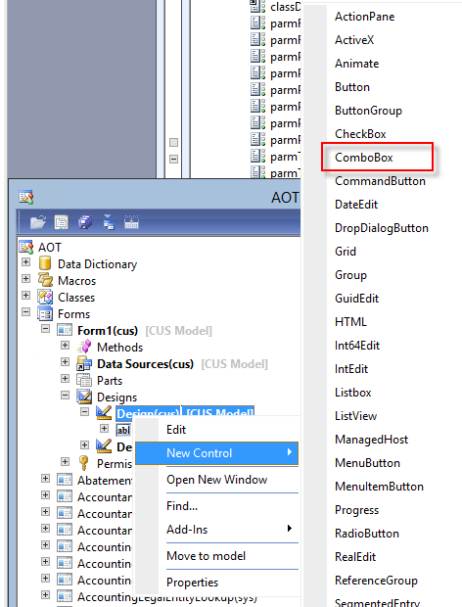This screenshot has height=607, width=462.
Task: Choose GuidEdit control type
Action: pyautogui.click(x=356, y=299)
